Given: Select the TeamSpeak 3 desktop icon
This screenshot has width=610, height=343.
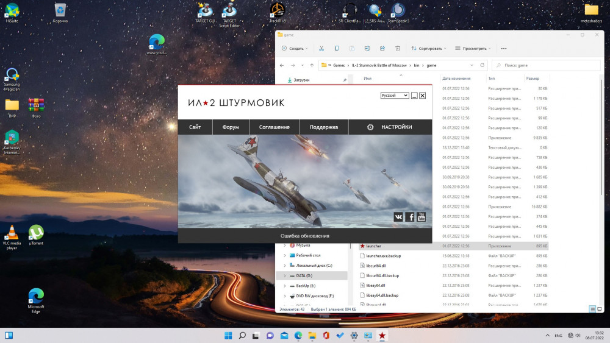Looking at the screenshot, I should coord(398,12).
